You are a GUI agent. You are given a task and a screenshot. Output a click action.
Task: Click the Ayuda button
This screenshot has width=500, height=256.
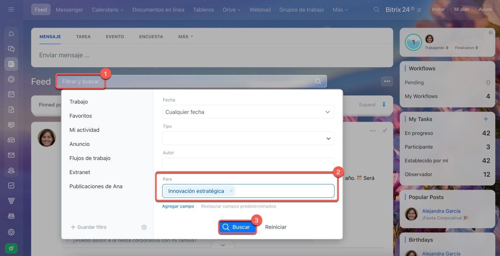point(485,9)
